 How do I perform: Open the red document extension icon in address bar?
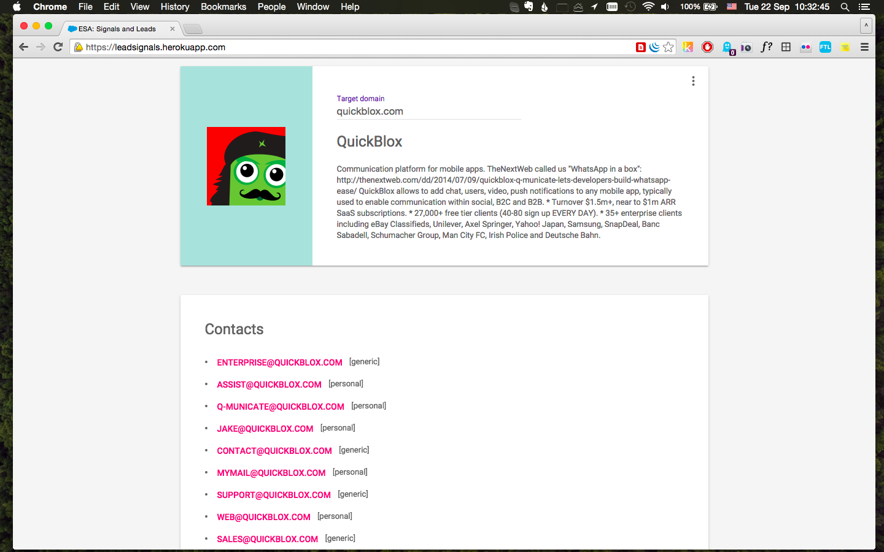[641, 47]
